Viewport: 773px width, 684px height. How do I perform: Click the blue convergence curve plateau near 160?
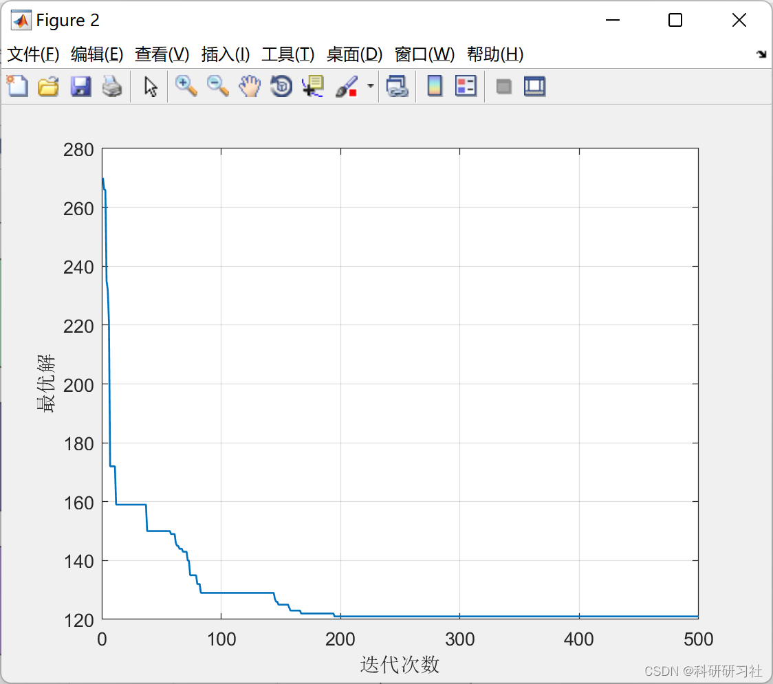[131, 504]
